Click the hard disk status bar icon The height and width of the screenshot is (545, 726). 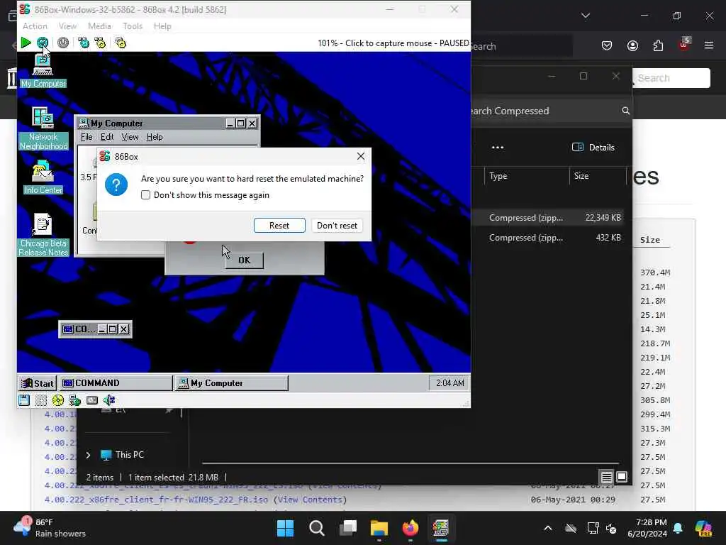pos(92,400)
